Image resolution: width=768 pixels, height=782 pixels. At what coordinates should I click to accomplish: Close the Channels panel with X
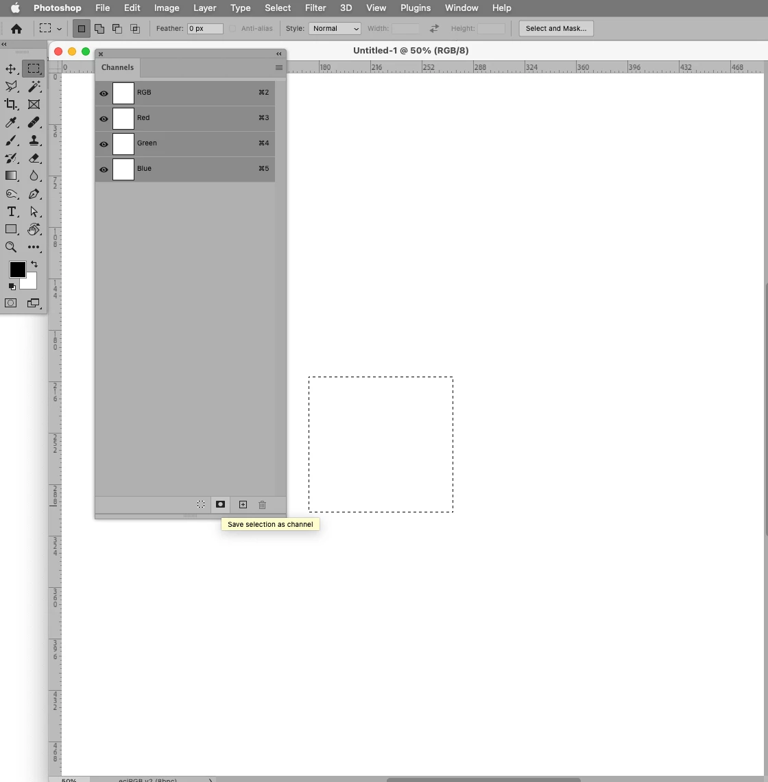coord(101,54)
